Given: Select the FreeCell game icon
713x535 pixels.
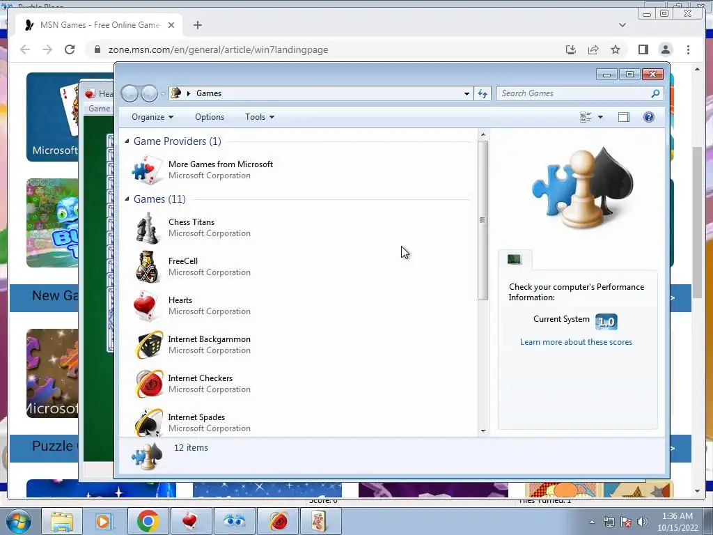Looking at the screenshot, I should [x=148, y=267].
